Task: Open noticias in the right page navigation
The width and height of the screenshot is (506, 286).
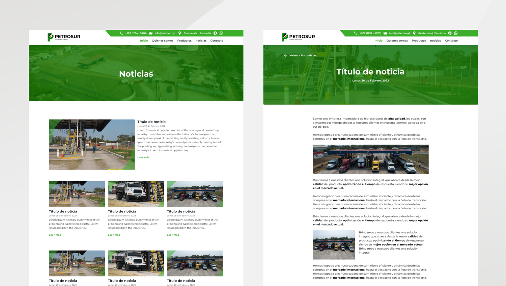Action: (x=435, y=41)
